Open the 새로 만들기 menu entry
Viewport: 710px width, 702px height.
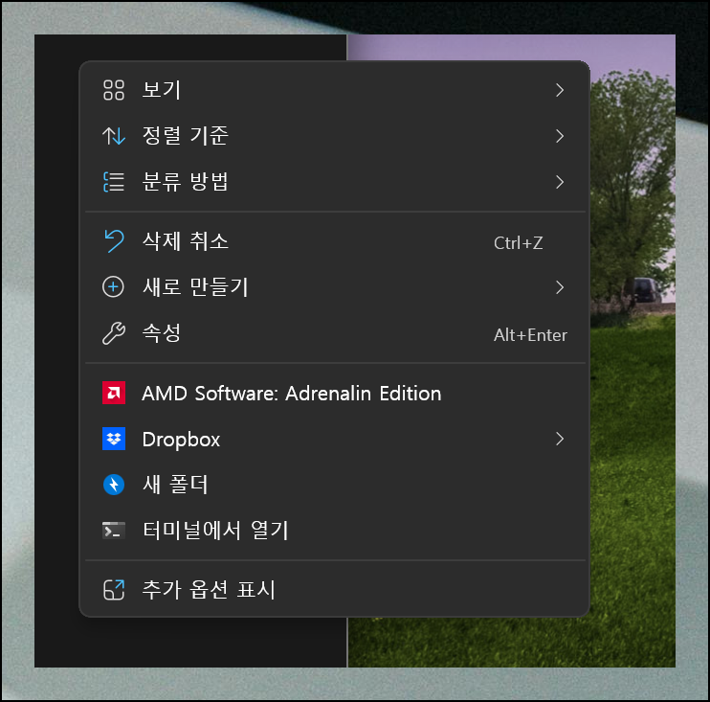(x=335, y=287)
